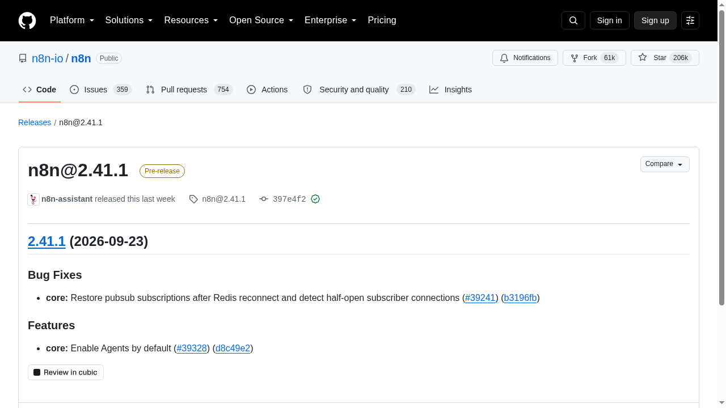726x408 pixels.
Task: Switch to the Code tab
Action: click(40, 90)
